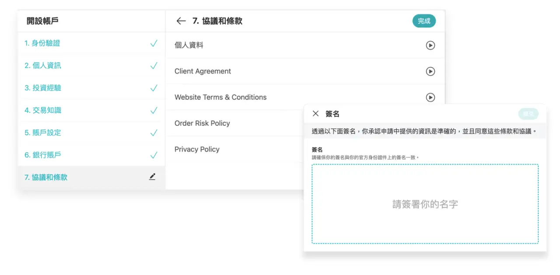This screenshot has height=275, width=560.
Task: Select step 5. 賬戶設定
Action: click(x=91, y=132)
